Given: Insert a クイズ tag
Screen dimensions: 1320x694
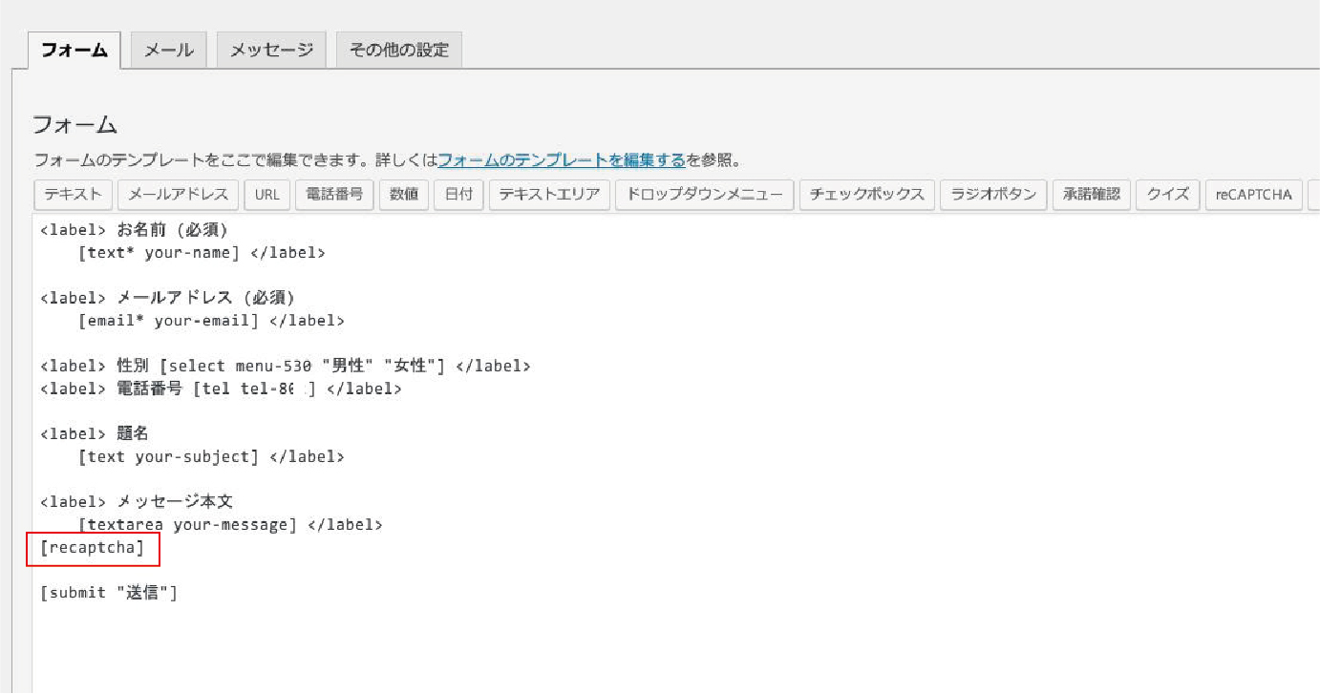Looking at the screenshot, I should [x=1168, y=195].
